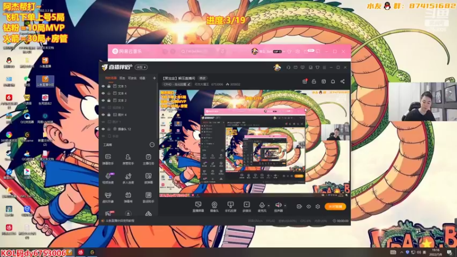The width and height of the screenshot is (457, 257).
Task: Expand the speaker options arrow
Action: [285, 206]
